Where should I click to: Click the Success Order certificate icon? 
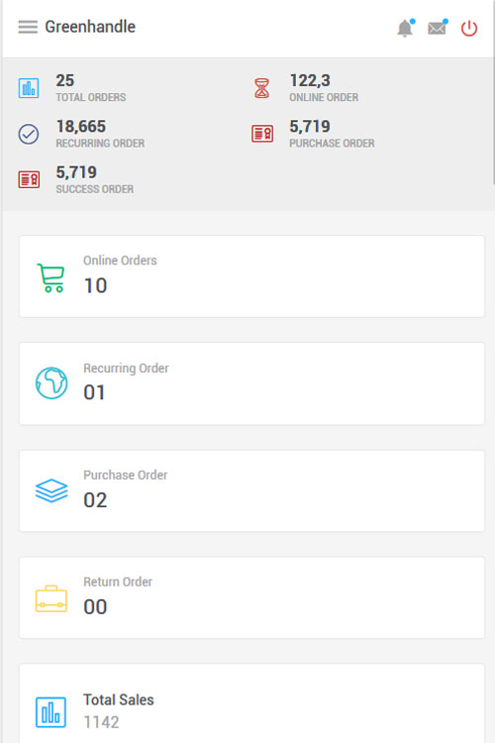tap(29, 179)
